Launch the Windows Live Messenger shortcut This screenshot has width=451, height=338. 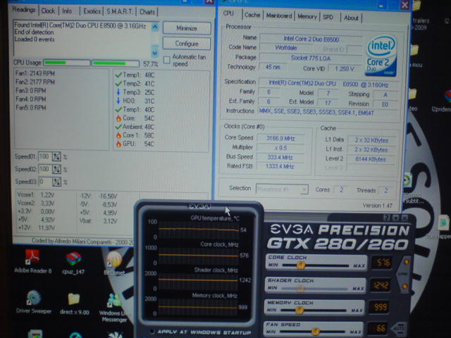click(x=114, y=308)
